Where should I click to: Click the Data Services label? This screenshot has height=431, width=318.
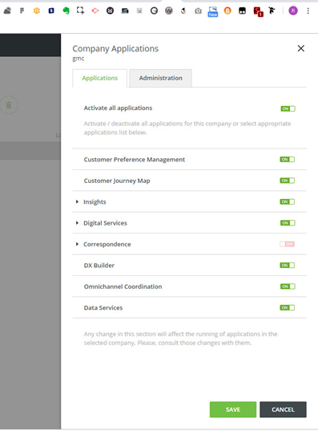click(x=103, y=308)
